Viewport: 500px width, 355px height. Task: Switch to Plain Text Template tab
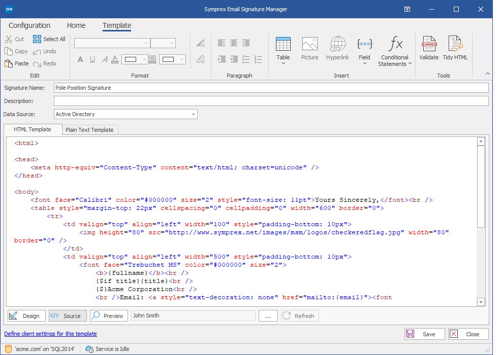tap(89, 130)
